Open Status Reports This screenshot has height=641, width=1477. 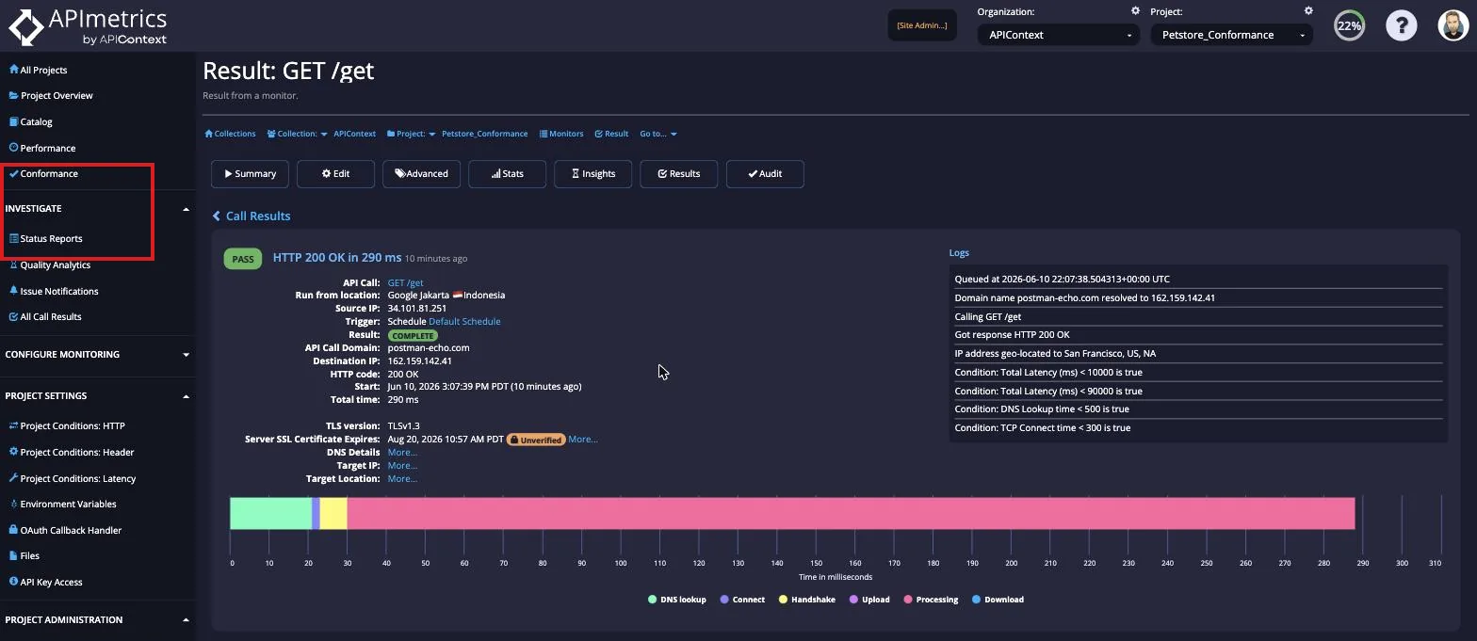pyautogui.click(x=45, y=238)
